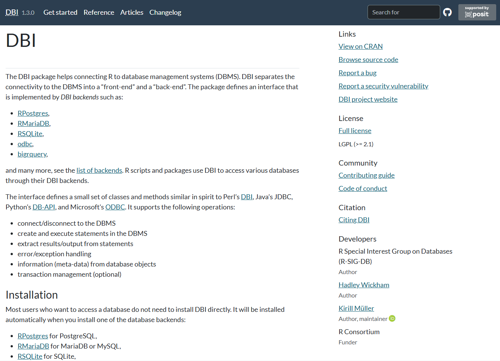Image resolution: width=500 pixels, height=361 pixels.
Task: Click 'transaction management (optional)' list item
Action: click(x=70, y=274)
